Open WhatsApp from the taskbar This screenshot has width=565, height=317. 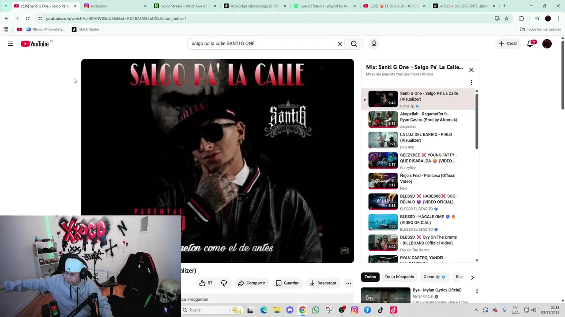click(x=316, y=310)
